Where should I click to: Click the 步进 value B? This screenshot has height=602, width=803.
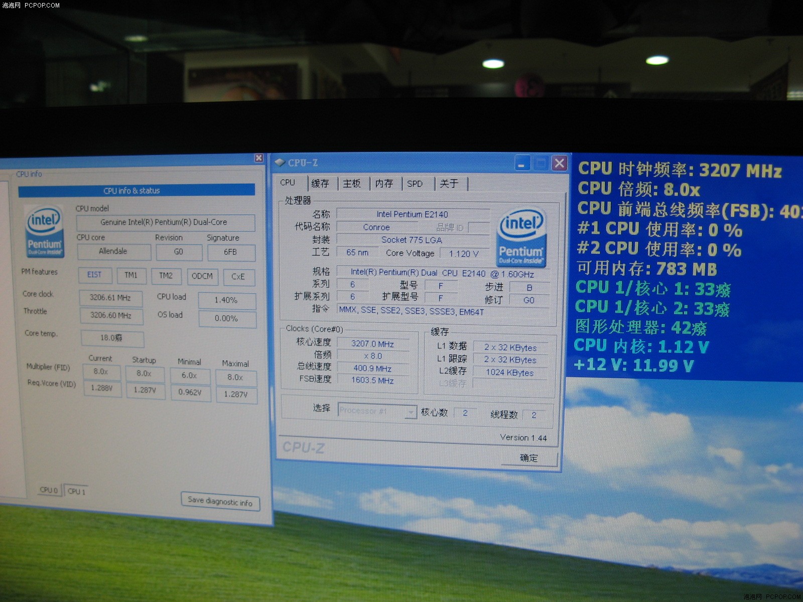pyautogui.click(x=529, y=287)
